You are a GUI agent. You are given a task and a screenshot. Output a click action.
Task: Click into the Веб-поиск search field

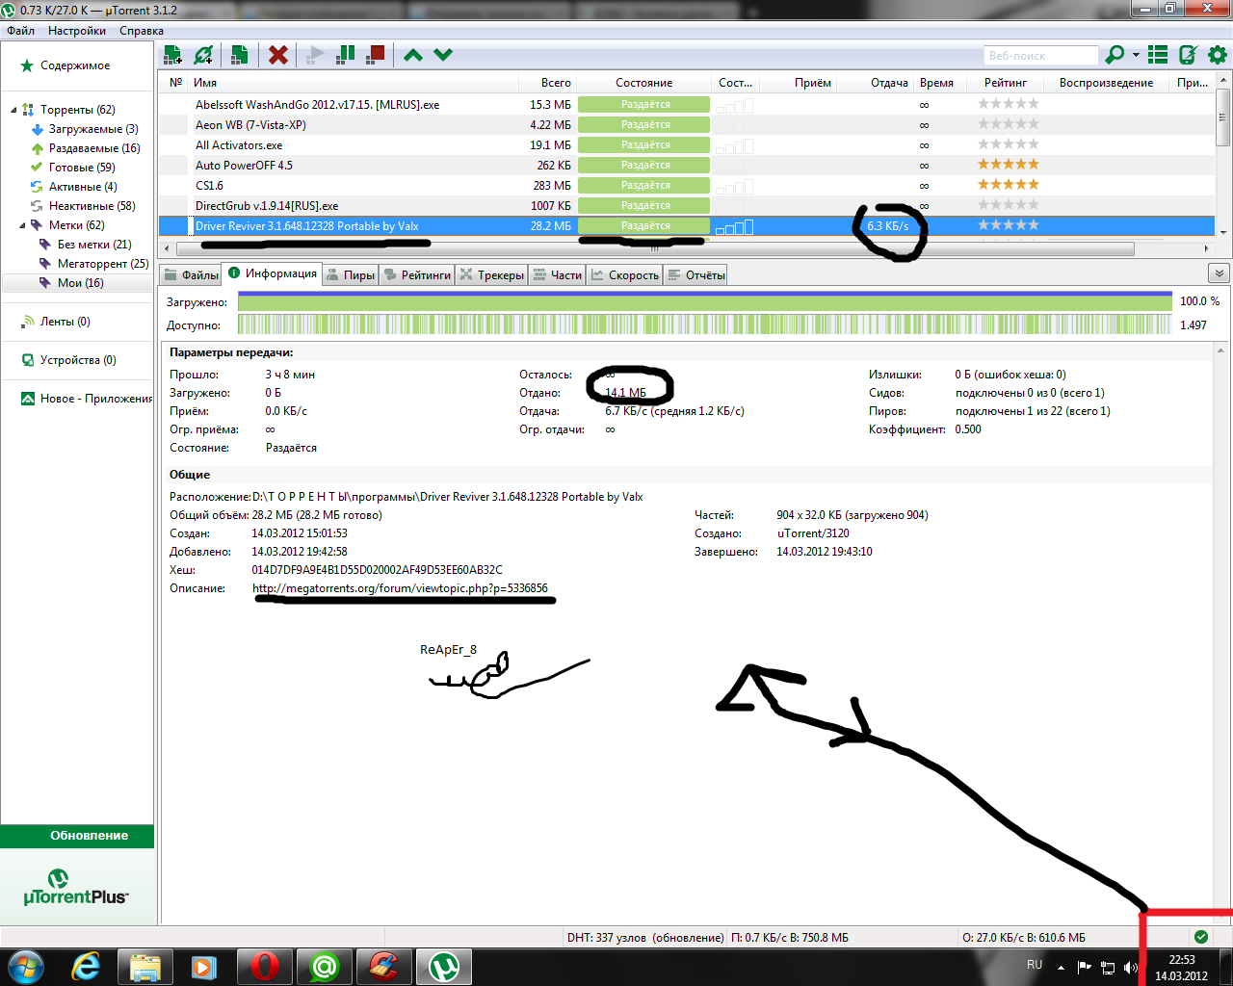[1040, 55]
